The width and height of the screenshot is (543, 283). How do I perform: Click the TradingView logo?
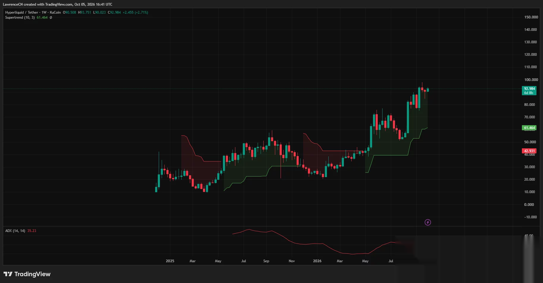pyautogui.click(x=27, y=274)
